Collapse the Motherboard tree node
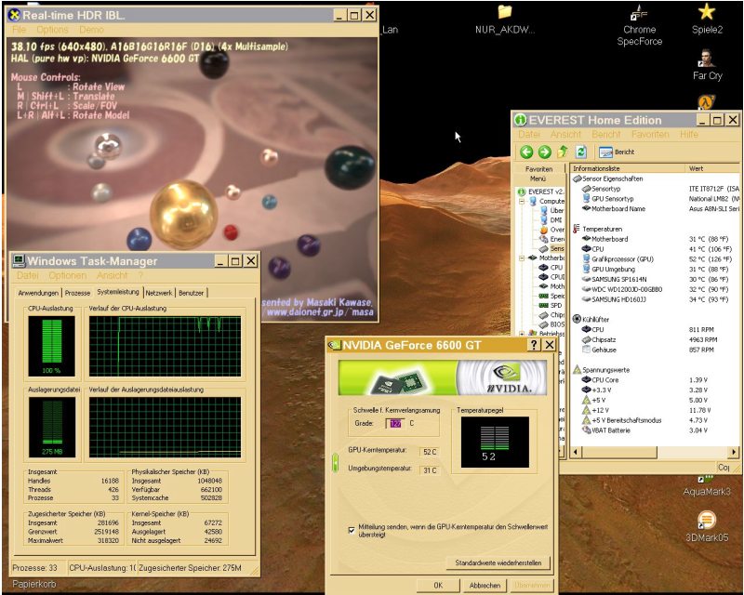Viewport: 744px width, 595px height. [522, 258]
